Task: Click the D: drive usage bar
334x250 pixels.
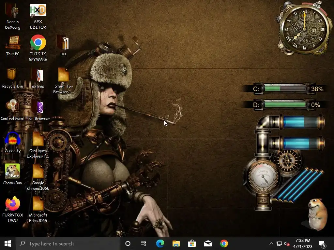Action: tap(285, 104)
